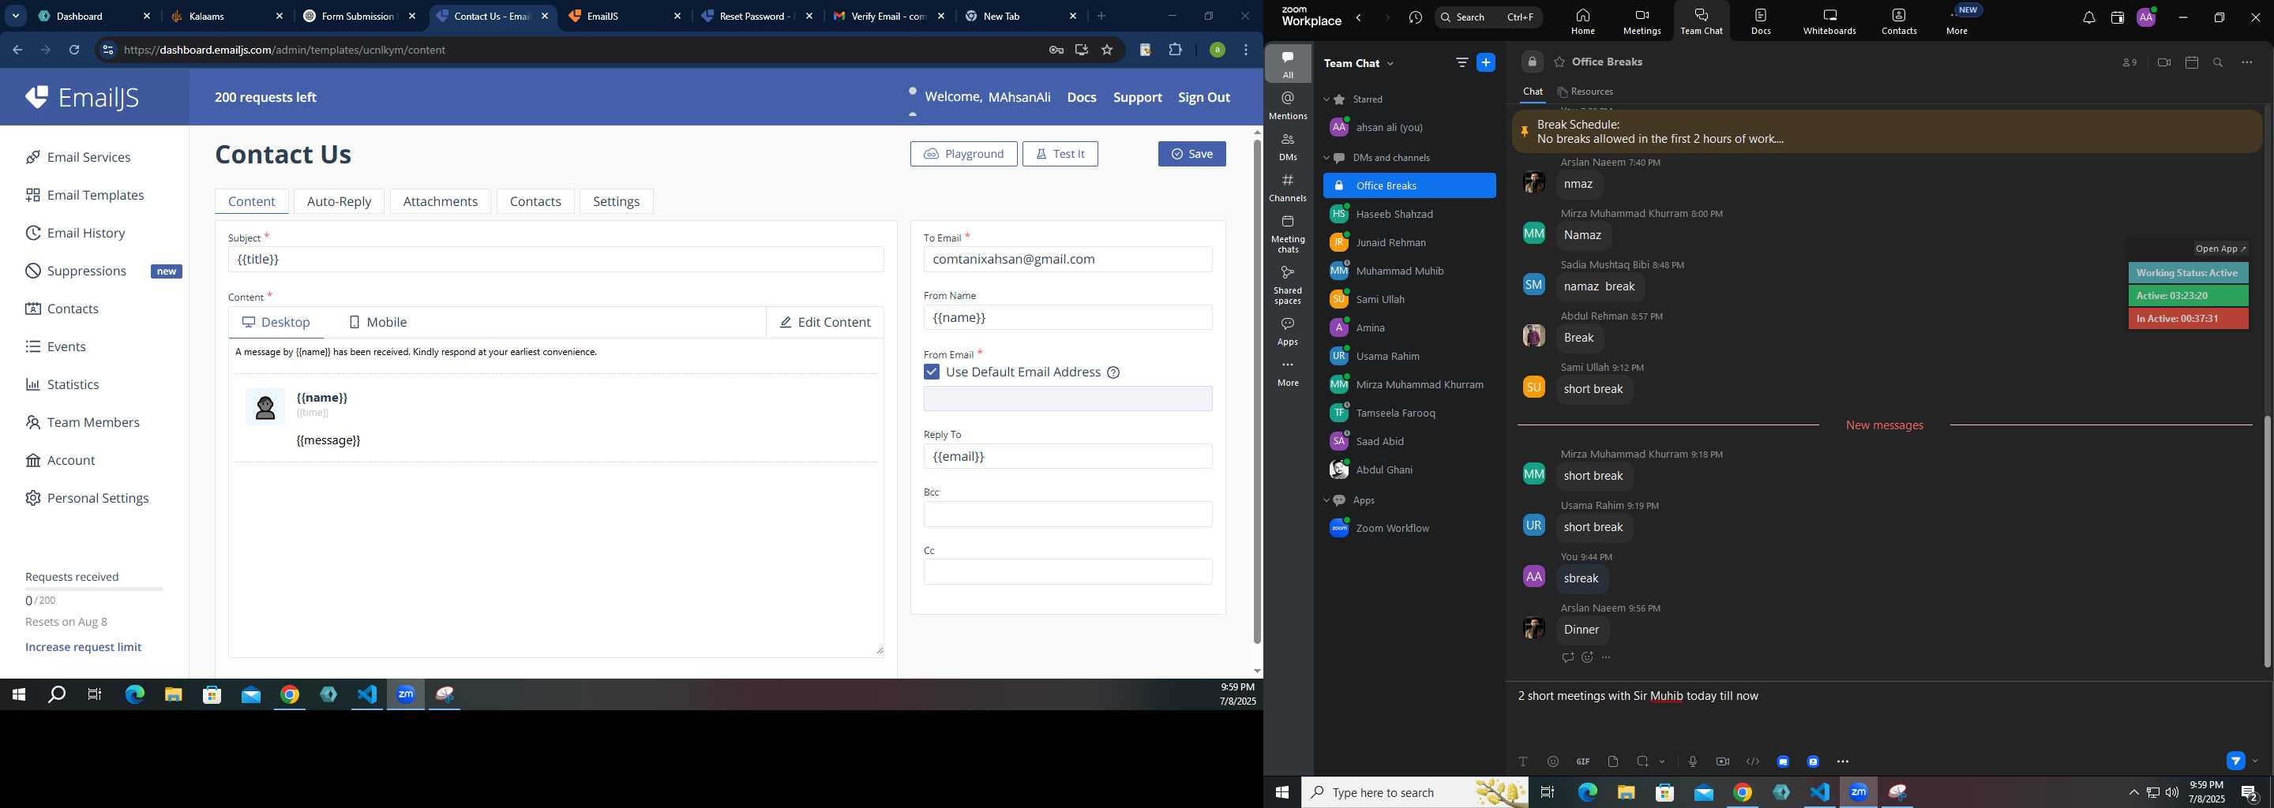The image size is (2274, 808).
Task: Click Increase request limit link
Action: (83, 648)
